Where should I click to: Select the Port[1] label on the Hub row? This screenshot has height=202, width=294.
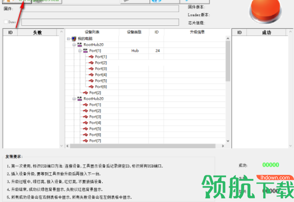click(x=95, y=50)
